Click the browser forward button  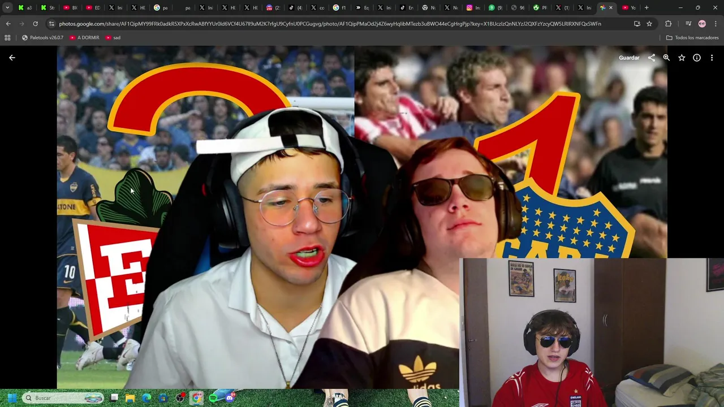[x=21, y=24]
